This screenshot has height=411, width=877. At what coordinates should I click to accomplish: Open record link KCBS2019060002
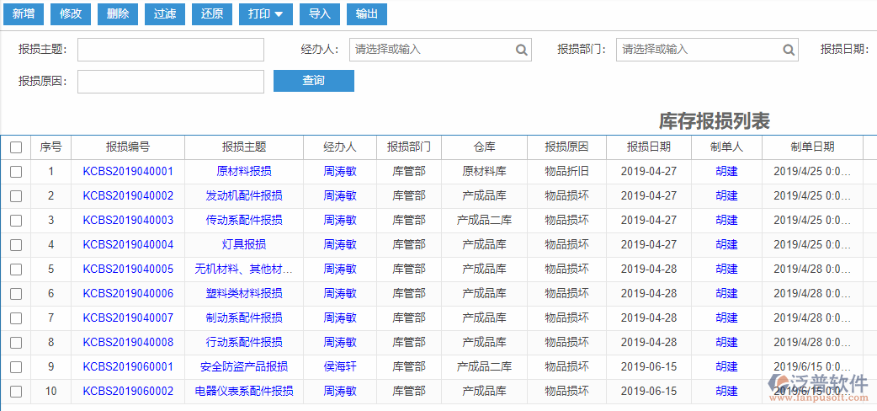(x=128, y=391)
